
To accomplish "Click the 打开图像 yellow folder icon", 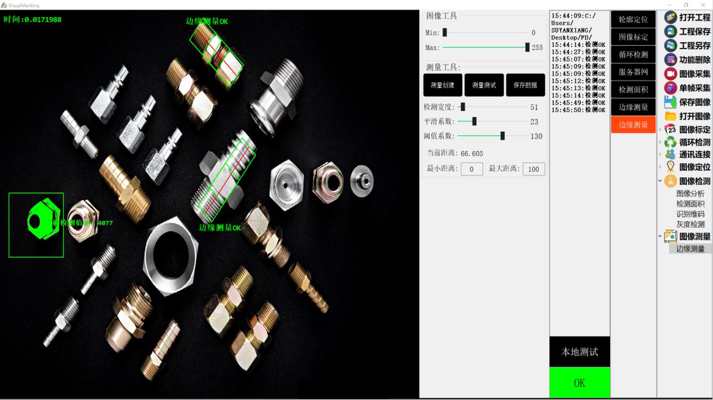I will pos(670,116).
